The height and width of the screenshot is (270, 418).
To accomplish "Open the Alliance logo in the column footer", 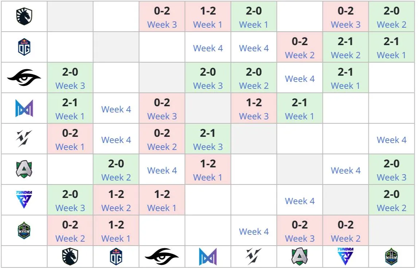I will pos(300,257).
